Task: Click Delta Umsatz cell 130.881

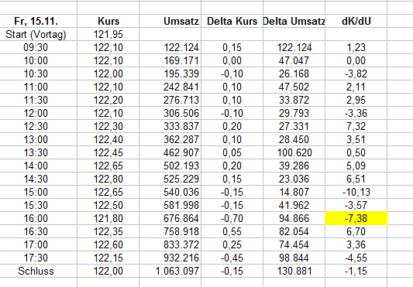Action: pyautogui.click(x=294, y=271)
